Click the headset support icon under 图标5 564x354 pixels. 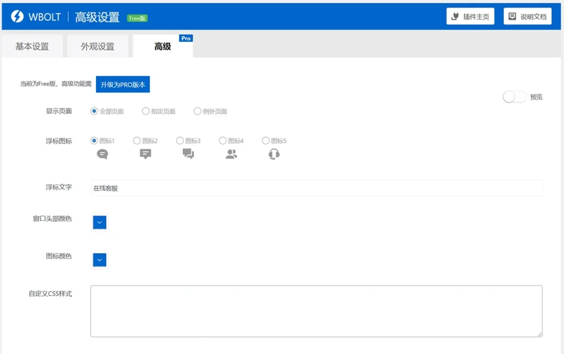[274, 154]
